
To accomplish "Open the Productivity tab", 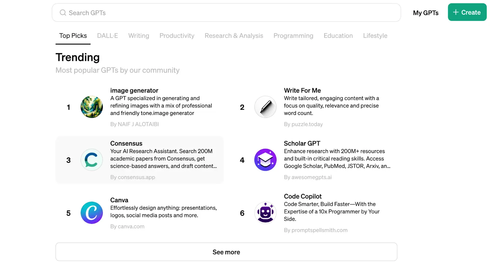I will [177, 36].
